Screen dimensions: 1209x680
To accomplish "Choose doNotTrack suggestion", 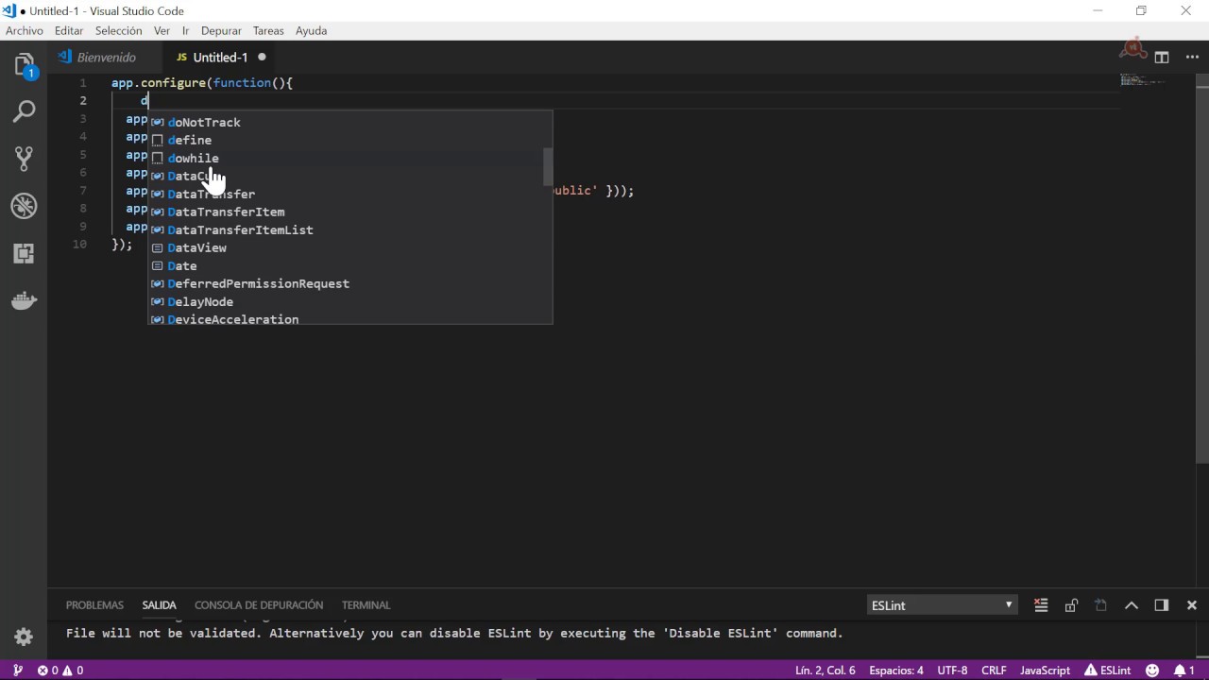I will point(349,122).
